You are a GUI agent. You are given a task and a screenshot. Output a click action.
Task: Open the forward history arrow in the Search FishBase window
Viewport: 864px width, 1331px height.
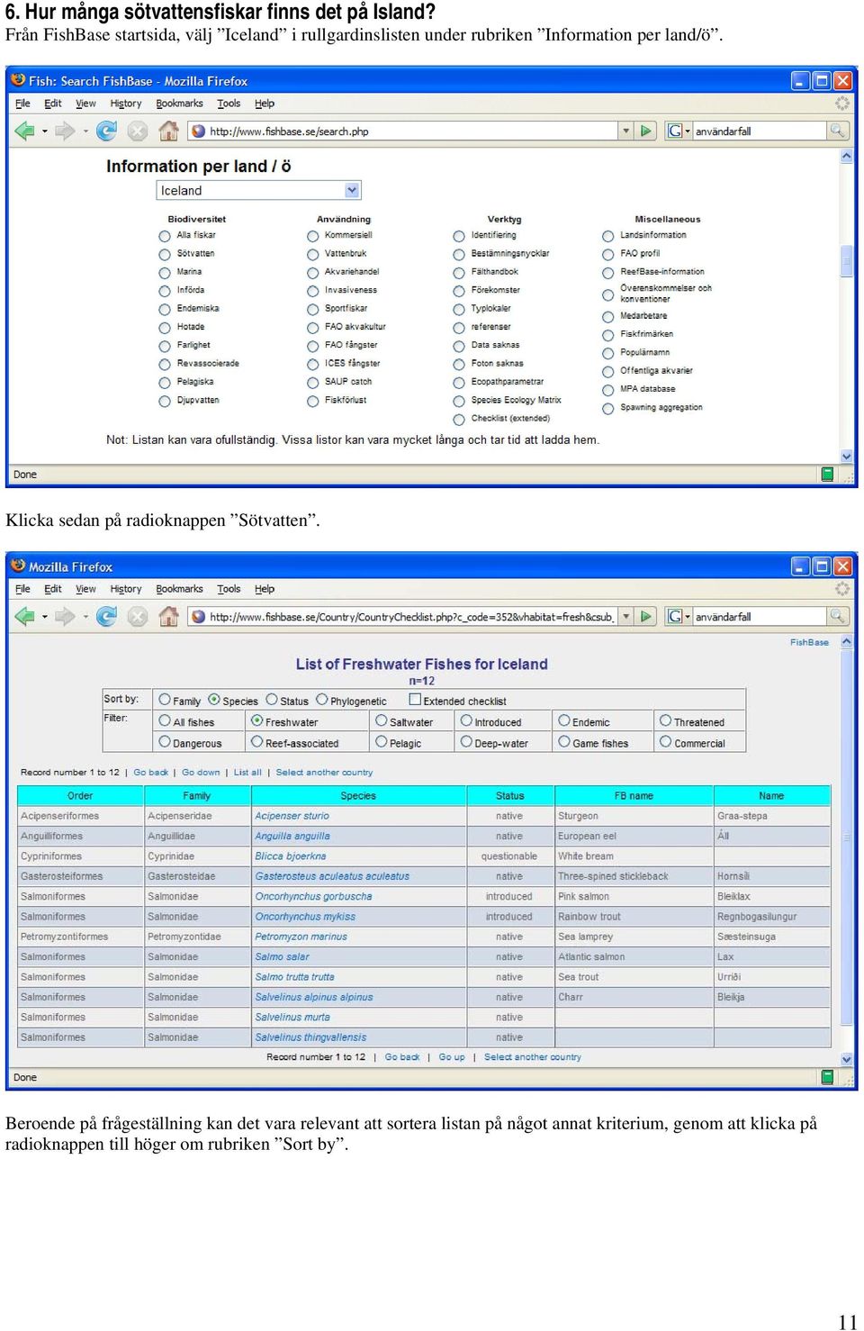[x=85, y=132]
